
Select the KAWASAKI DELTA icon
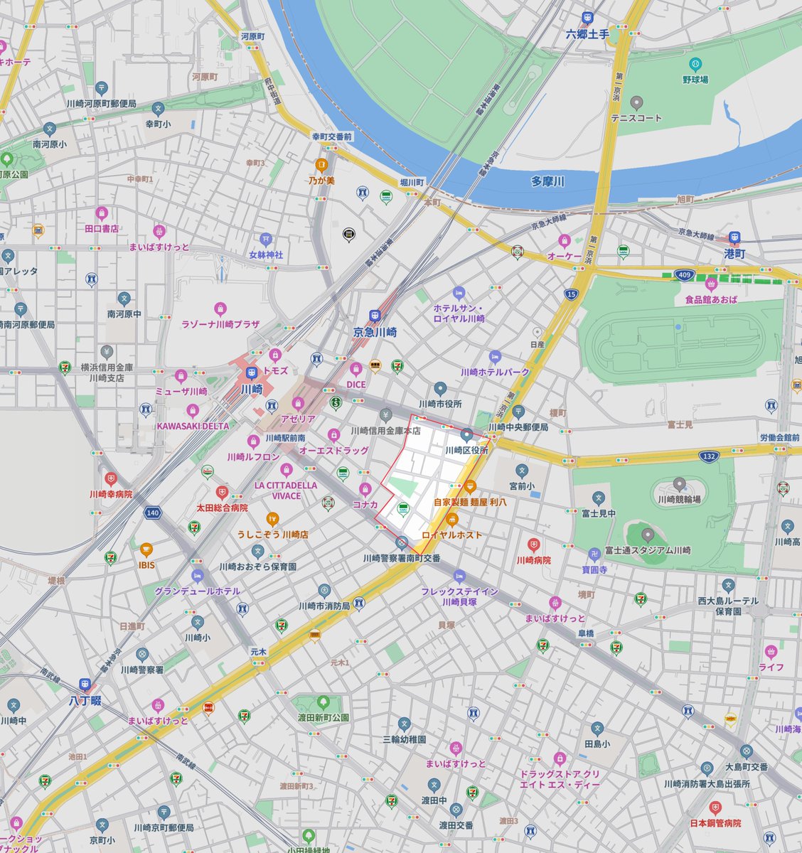click(x=193, y=410)
